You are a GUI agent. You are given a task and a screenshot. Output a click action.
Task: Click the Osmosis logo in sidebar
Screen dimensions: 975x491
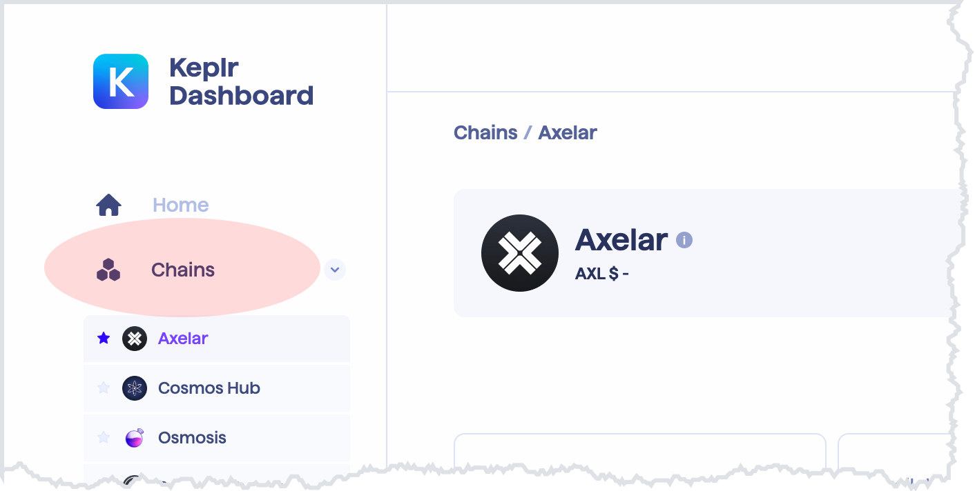pos(134,437)
